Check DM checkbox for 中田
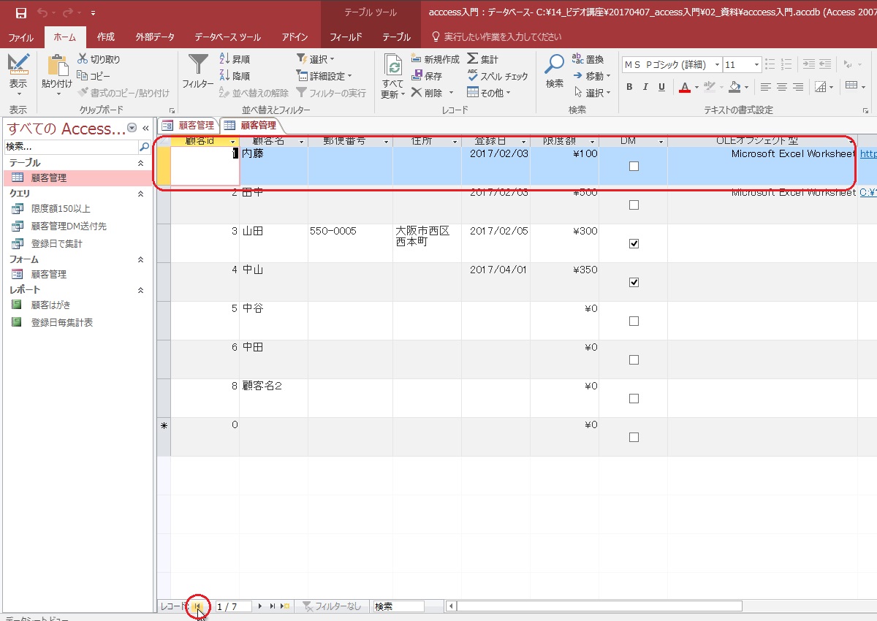Image resolution: width=877 pixels, height=621 pixels. coord(634,359)
